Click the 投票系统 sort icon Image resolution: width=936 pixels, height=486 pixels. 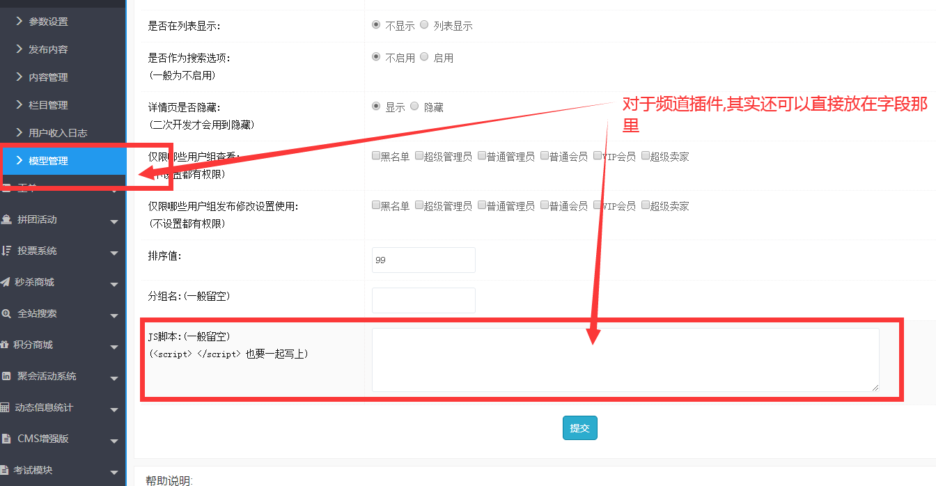(x=6, y=251)
